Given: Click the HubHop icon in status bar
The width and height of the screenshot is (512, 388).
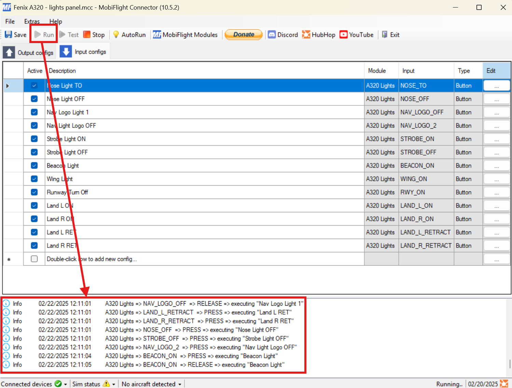Looking at the screenshot, I should tap(504, 384).
